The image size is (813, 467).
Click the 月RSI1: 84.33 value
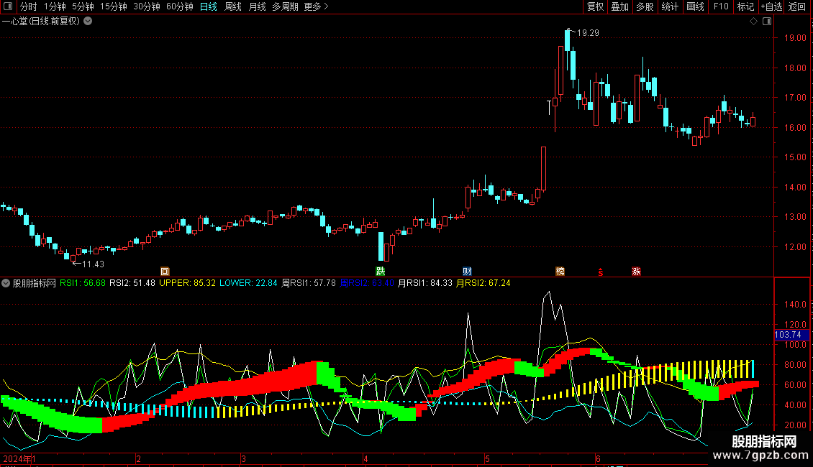pos(424,283)
